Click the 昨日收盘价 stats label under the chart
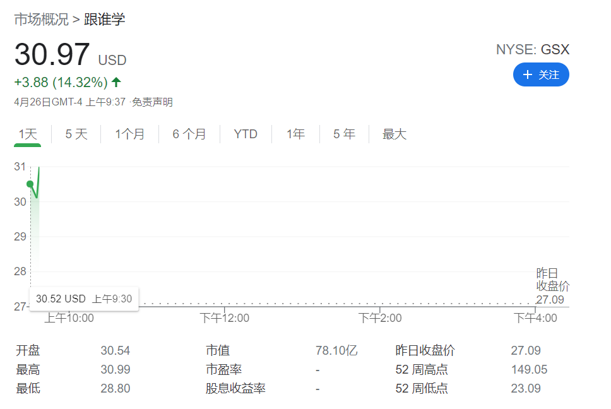The height and width of the screenshot is (409, 611). [425, 350]
